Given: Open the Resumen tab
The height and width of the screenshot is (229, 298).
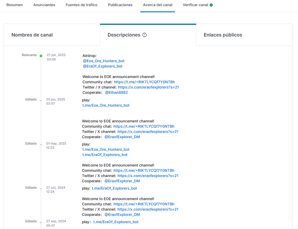Looking at the screenshot, I should coord(15,5).
